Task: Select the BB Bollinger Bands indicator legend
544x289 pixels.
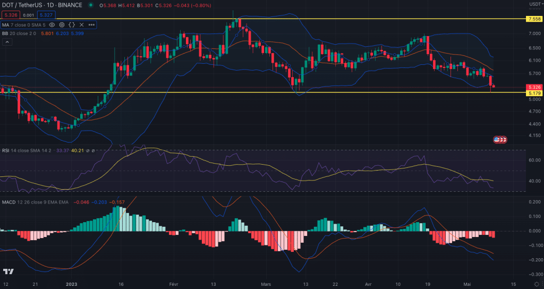Action: [x=19, y=33]
